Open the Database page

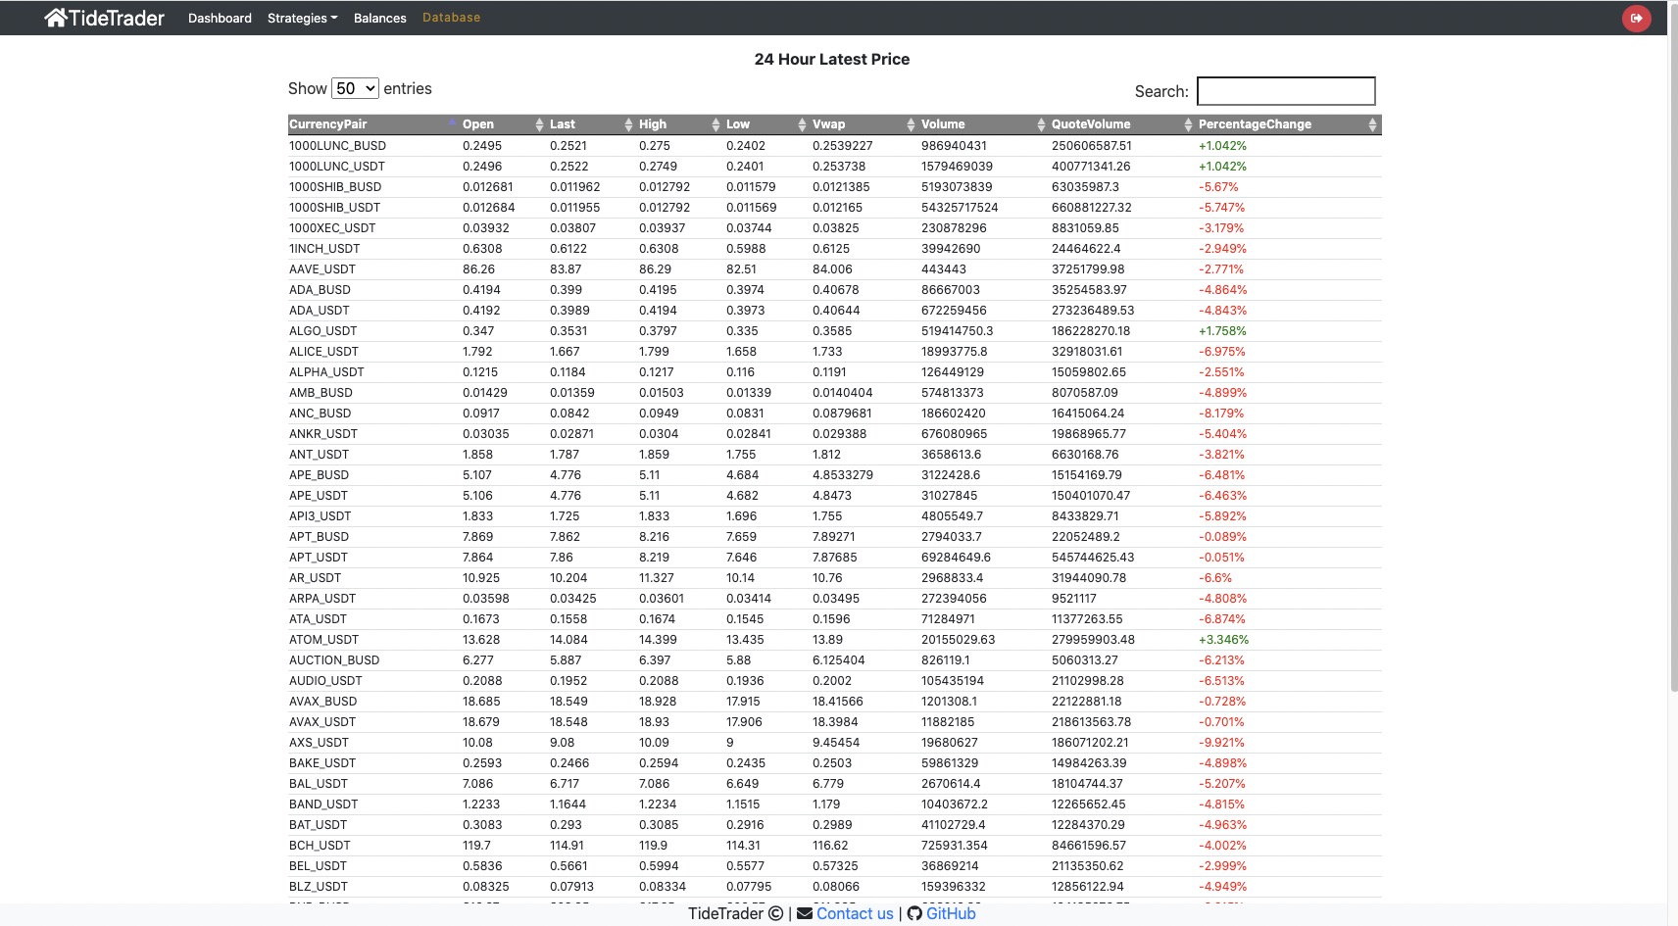pyautogui.click(x=451, y=18)
